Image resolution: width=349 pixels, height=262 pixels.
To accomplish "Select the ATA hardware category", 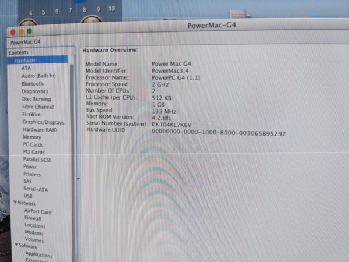I will click(x=27, y=68).
